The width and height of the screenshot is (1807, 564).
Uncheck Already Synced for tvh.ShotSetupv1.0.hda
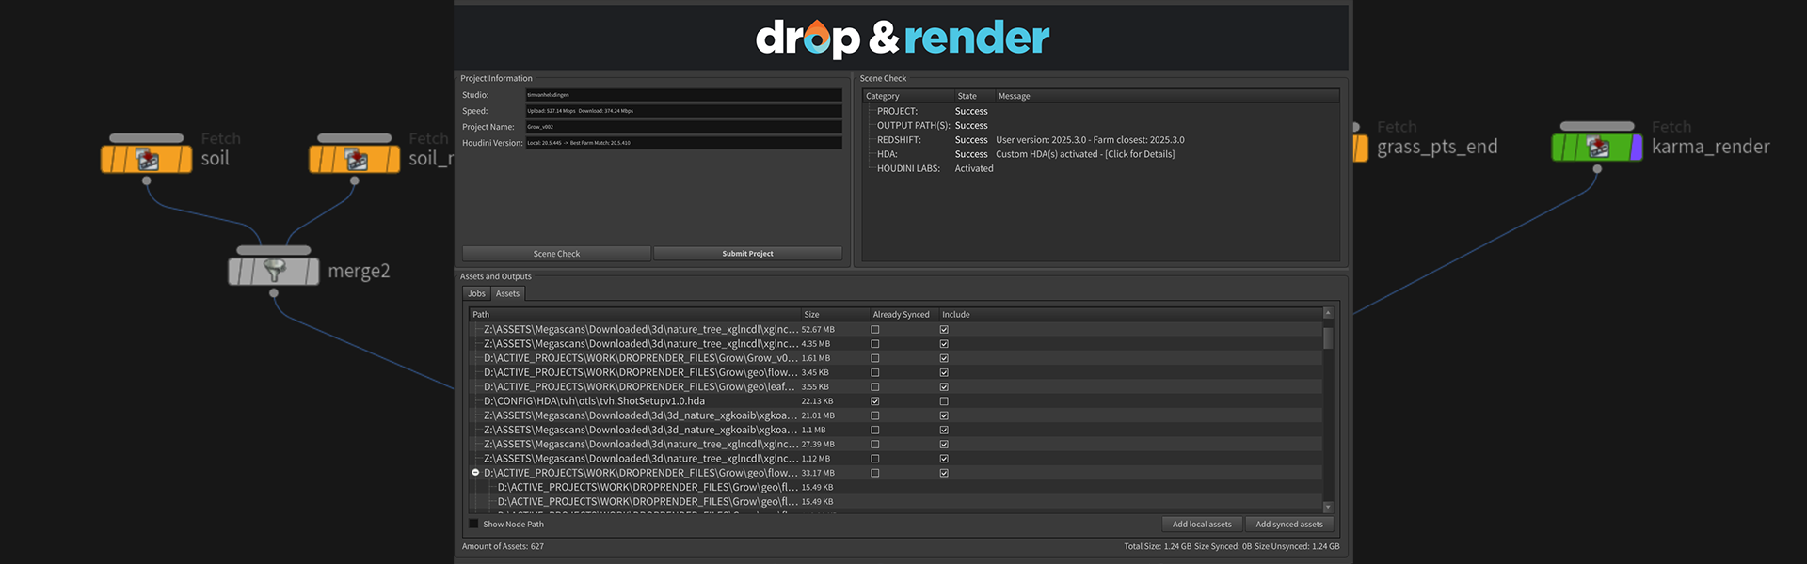click(x=875, y=401)
